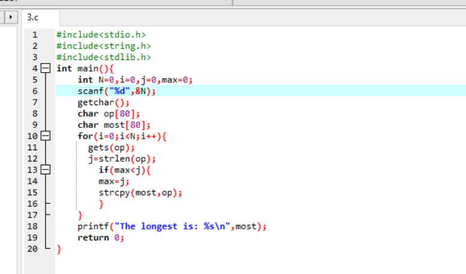This screenshot has height=274, width=466.
Task: Click the j=strlen(op); statement
Action: tap(122, 159)
